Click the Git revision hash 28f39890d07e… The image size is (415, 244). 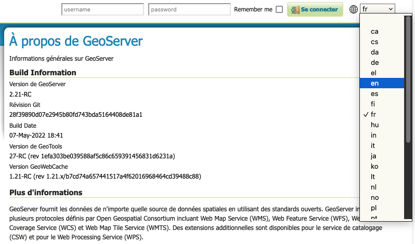[x=76, y=115]
